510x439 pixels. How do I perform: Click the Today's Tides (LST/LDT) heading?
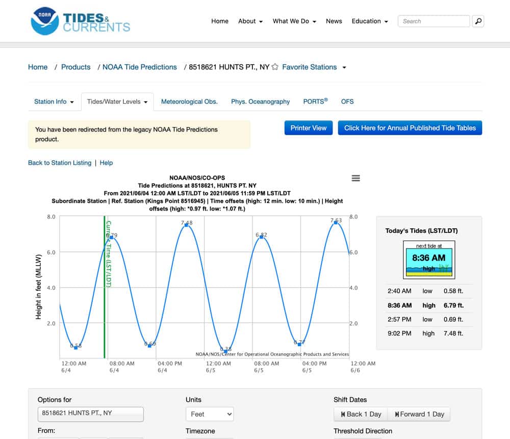click(422, 230)
